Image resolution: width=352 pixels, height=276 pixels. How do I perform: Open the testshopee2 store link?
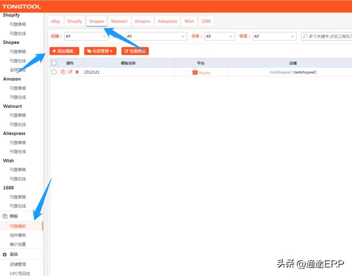(281, 72)
